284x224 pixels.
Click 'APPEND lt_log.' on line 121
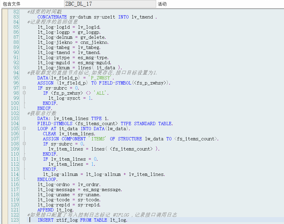tap(56, 210)
